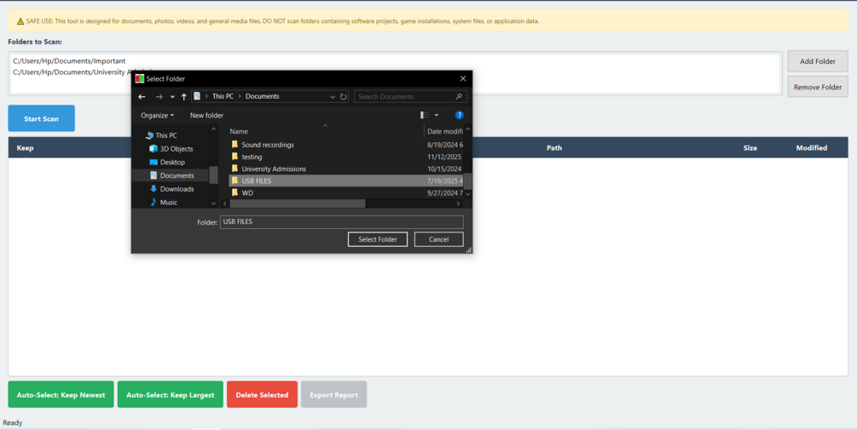Click New folder in dialog toolbar

(206, 115)
